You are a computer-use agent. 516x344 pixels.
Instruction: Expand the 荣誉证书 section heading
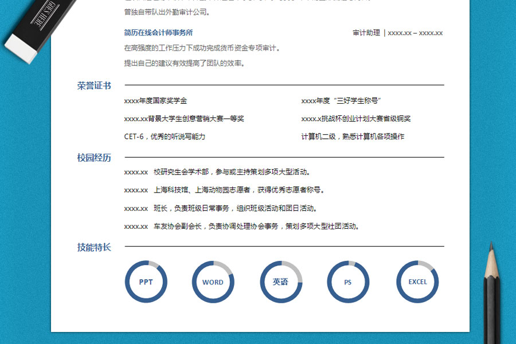(x=93, y=84)
